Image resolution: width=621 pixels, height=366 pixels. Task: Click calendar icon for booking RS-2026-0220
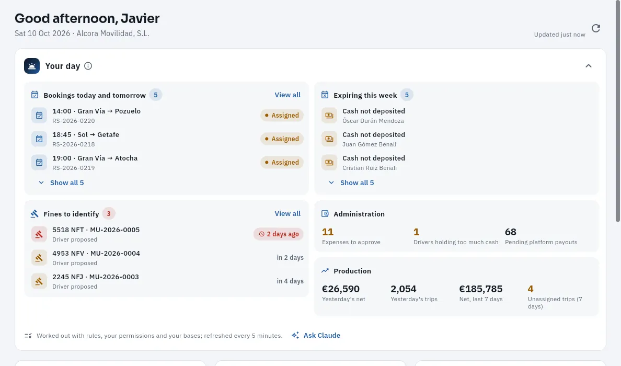39,115
